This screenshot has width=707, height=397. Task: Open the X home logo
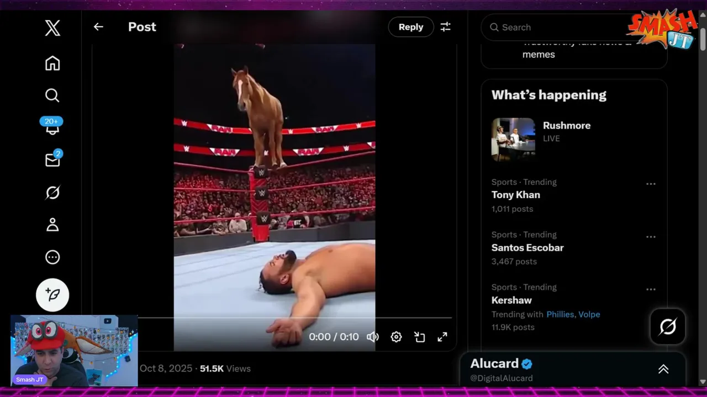click(x=52, y=27)
